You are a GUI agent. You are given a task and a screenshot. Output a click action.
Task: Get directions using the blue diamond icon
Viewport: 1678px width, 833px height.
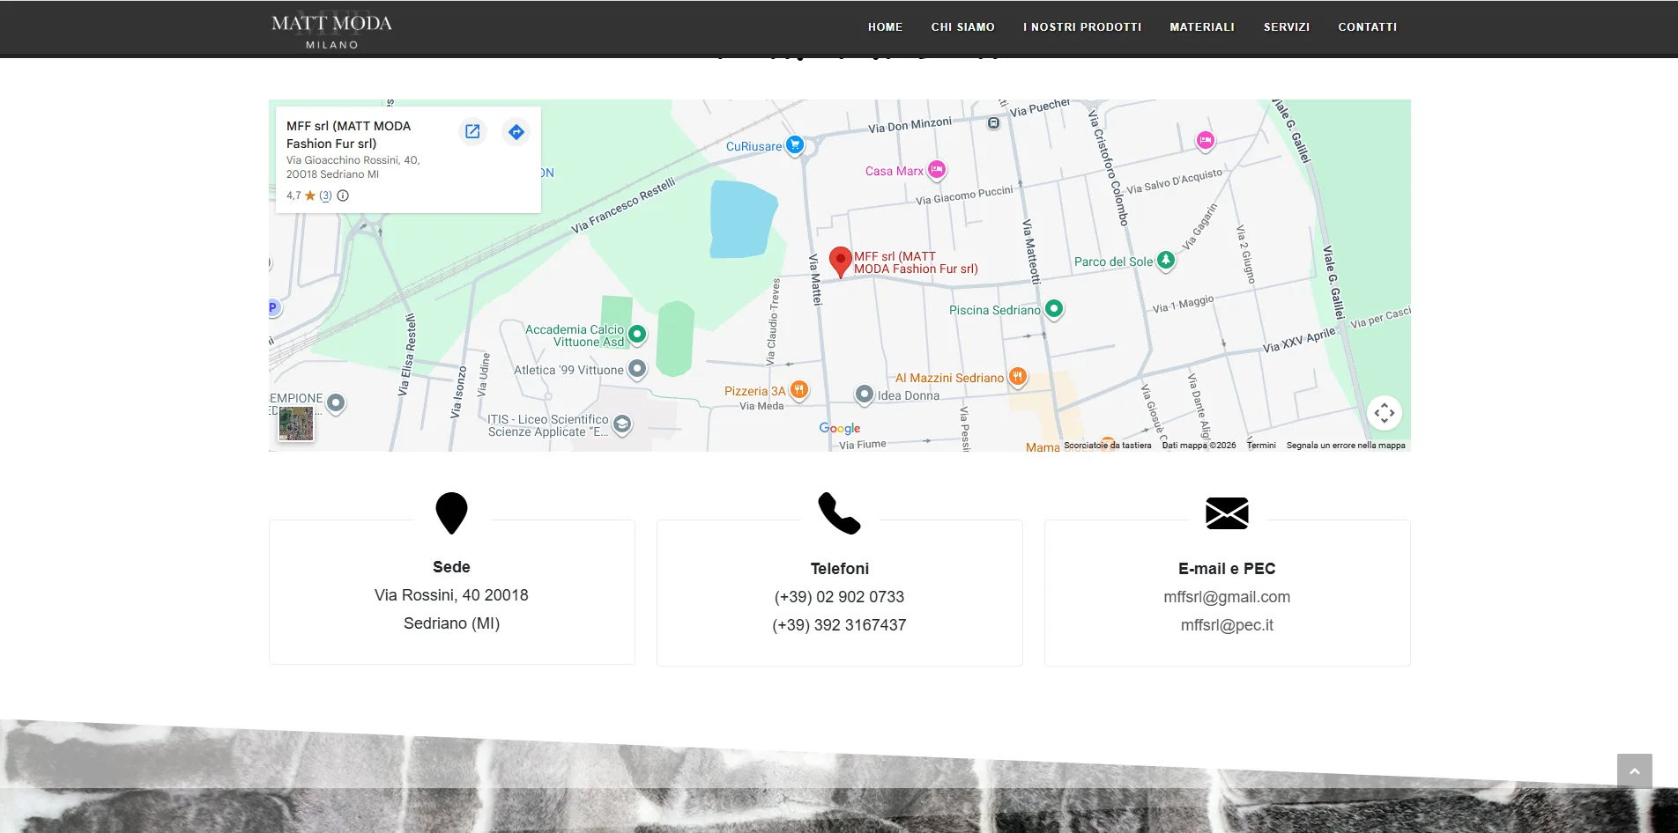[516, 131]
